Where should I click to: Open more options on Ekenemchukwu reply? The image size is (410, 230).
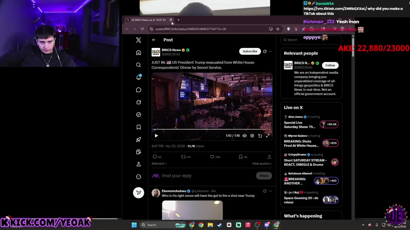(x=270, y=191)
